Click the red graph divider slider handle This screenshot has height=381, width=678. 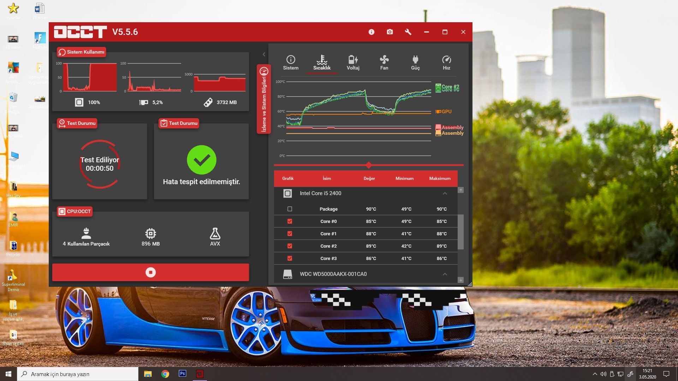coord(369,165)
